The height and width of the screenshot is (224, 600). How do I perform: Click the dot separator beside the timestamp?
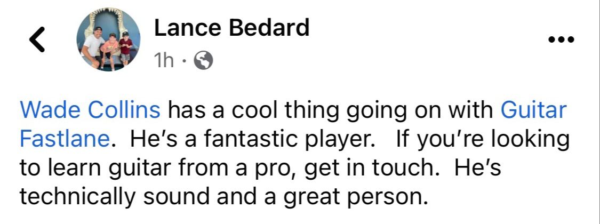tap(183, 62)
